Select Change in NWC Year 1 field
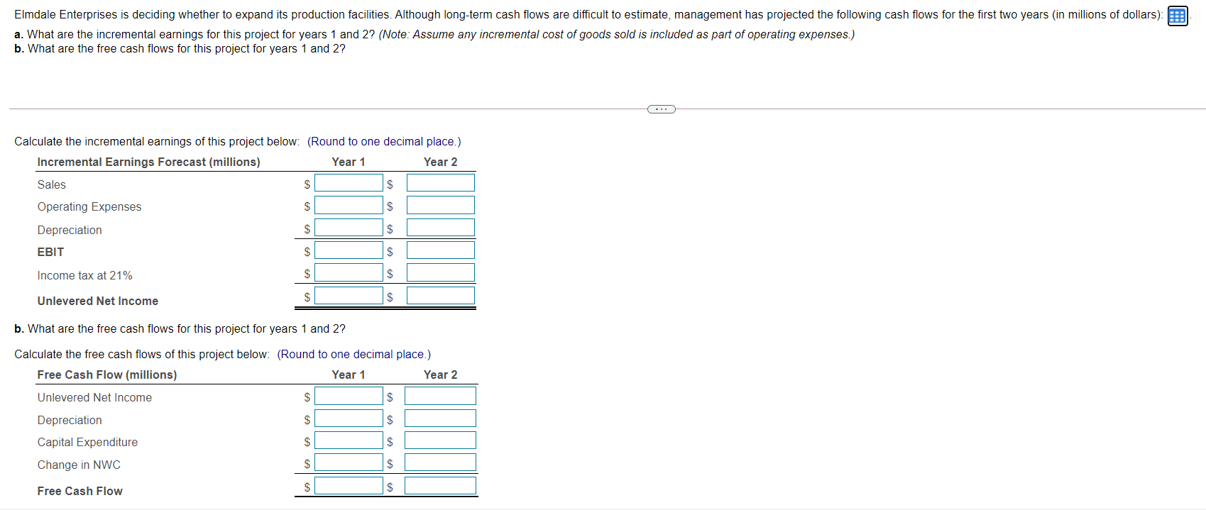The width and height of the screenshot is (1206, 510). point(349,462)
